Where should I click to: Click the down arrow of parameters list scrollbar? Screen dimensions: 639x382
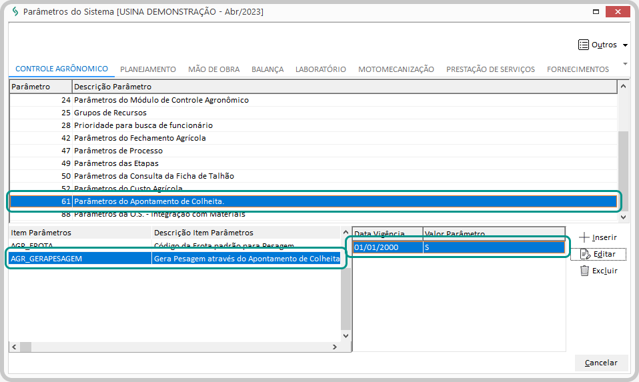pos(623,217)
